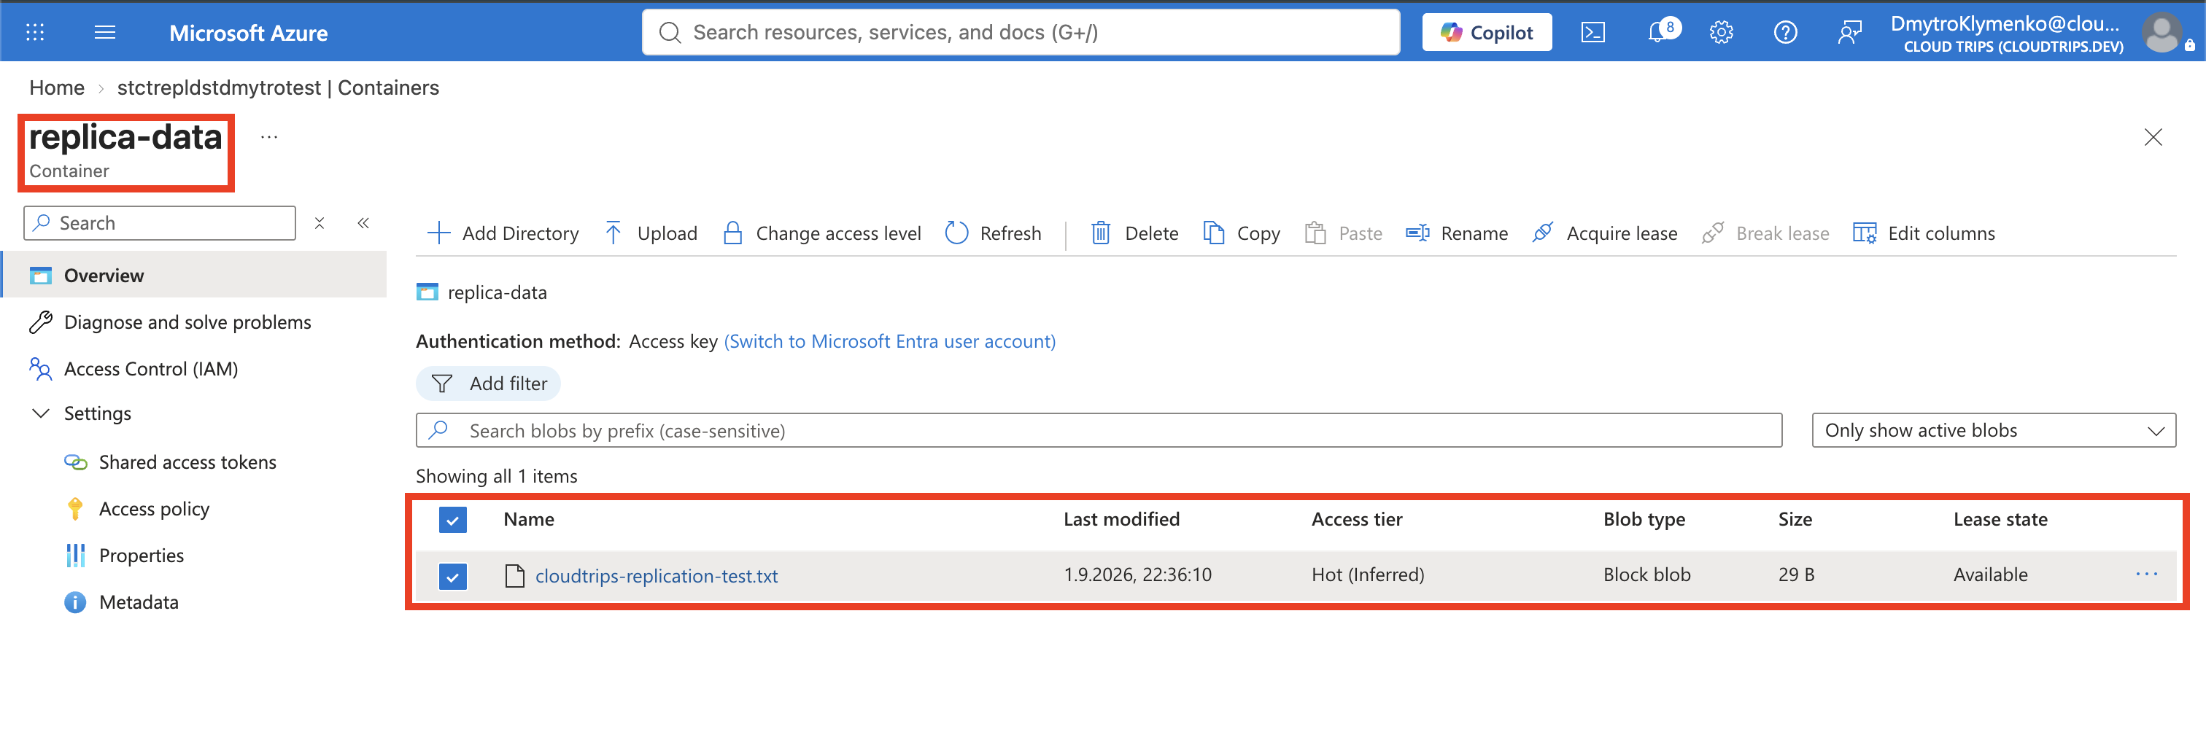Launch Cloud Shell from the top bar

point(1592,33)
